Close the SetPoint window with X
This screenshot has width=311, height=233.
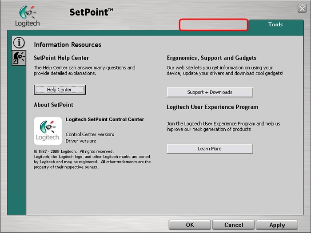coord(302,8)
